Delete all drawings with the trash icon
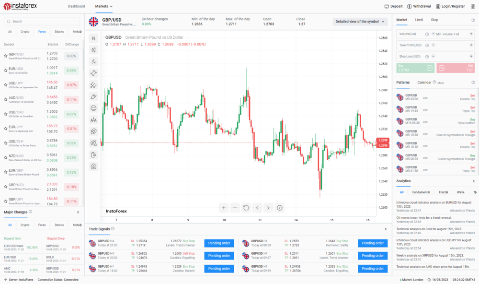The height and width of the screenshot is (284, 479). click(x=93, y=155)
